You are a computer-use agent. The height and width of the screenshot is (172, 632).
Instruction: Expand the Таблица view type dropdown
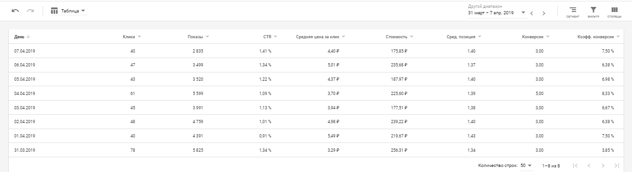pos(69,11)
